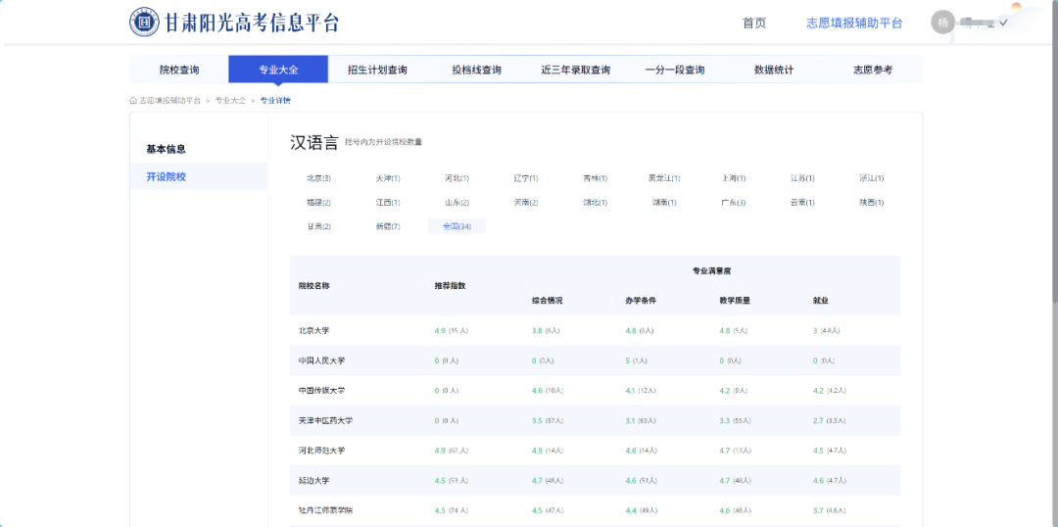Filter schools by 广东(3)
1058x527 pixels.
[733, 203]
